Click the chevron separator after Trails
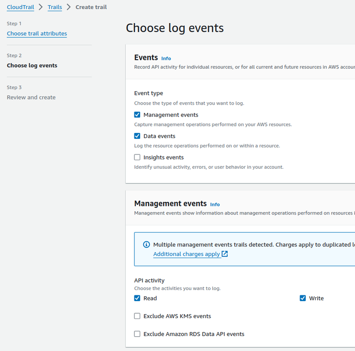This screenshot has height=351, width=355. 69,7
